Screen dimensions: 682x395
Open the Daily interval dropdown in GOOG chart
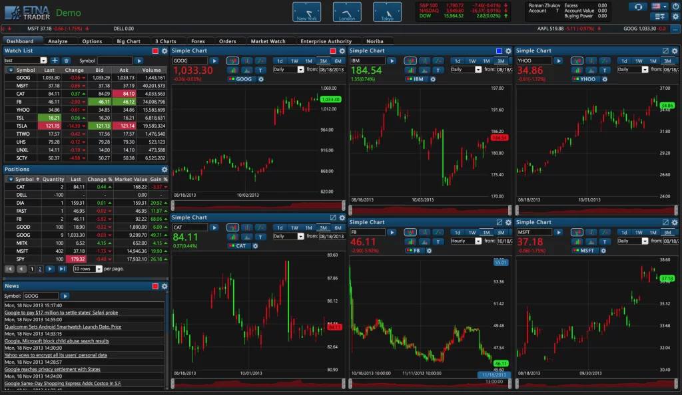click(x=288, y=69)
